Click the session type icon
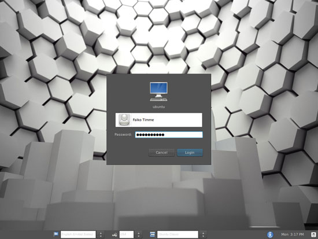This screenshot has height=239, width=318. (152, 234)
